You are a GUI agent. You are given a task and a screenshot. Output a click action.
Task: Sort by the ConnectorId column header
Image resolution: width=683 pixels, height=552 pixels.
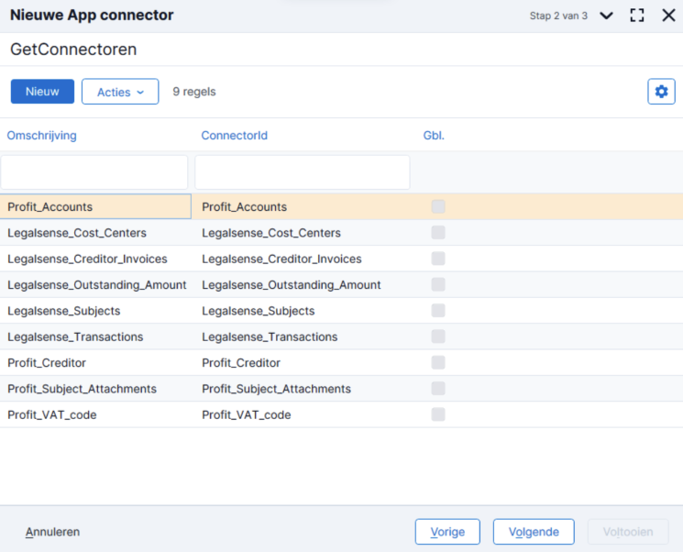[235, 136]
